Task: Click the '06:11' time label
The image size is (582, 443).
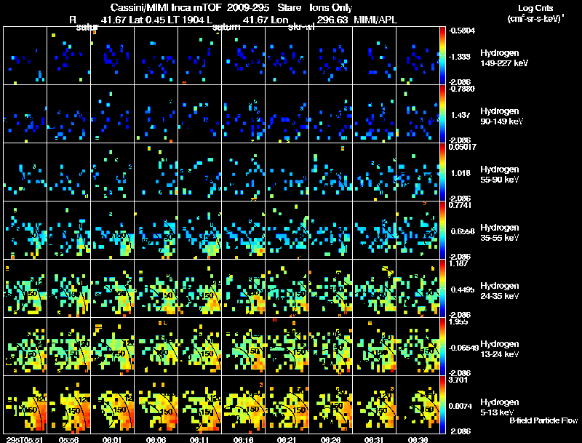Action: [199, 439]
